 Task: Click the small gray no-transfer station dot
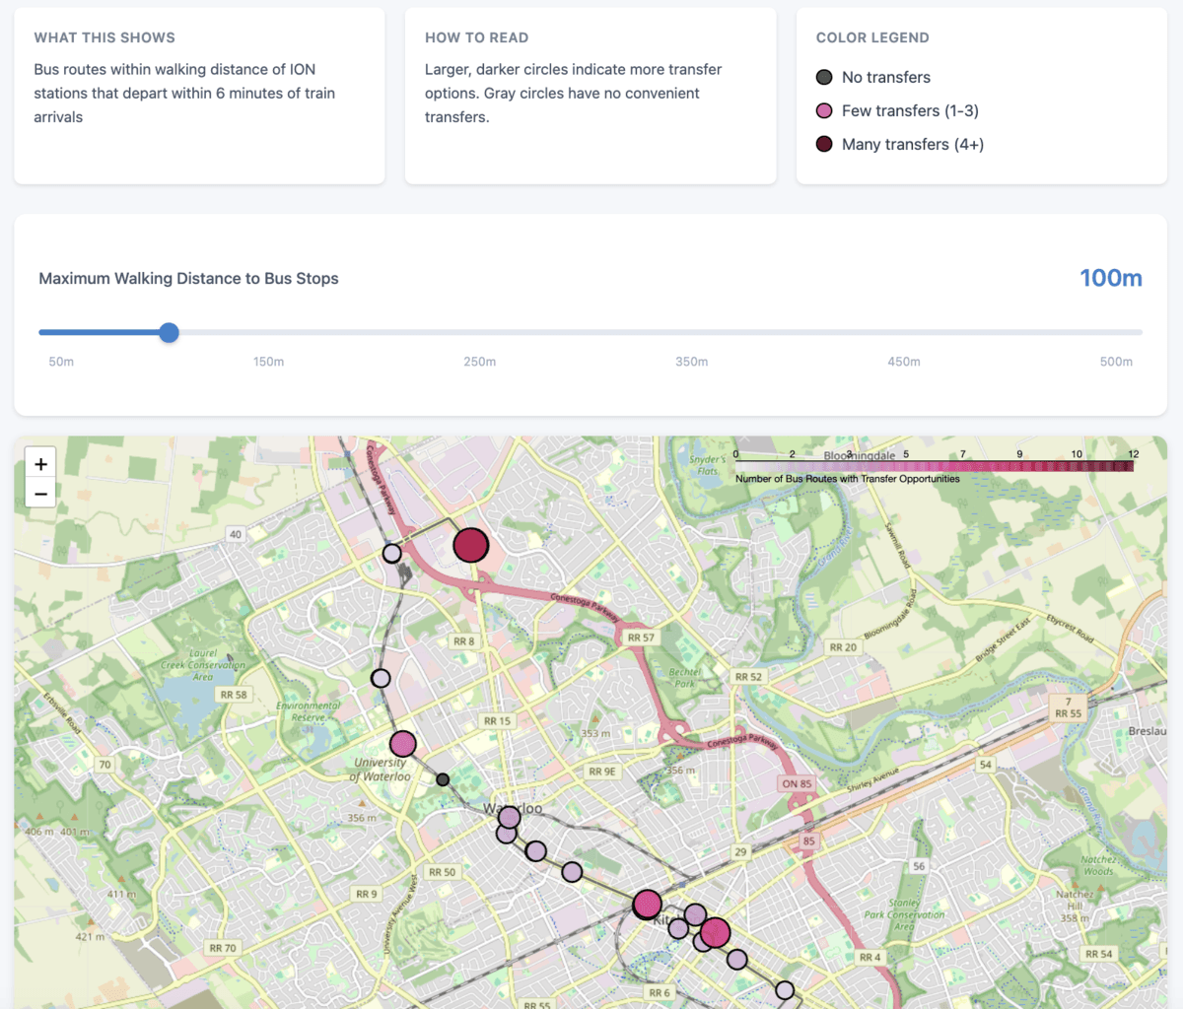(x=443, y=779)
